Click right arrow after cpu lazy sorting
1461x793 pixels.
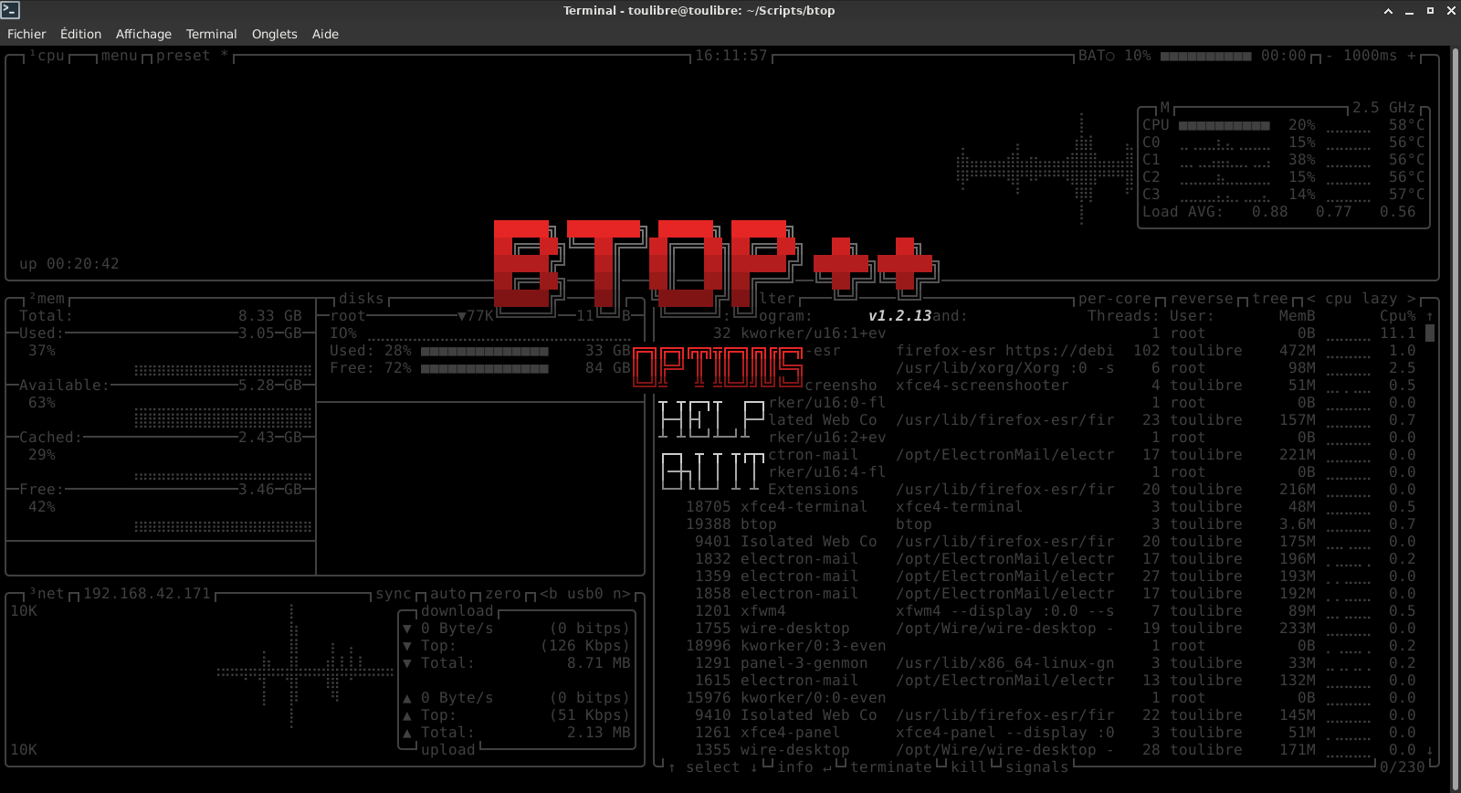coord(1411,299)
